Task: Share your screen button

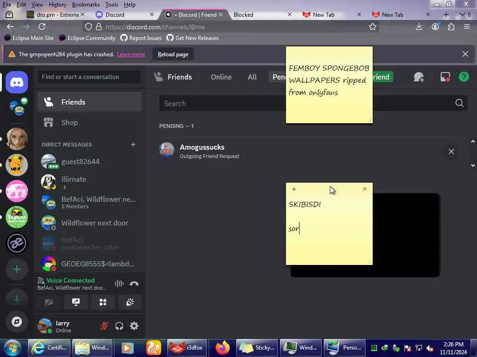Action: coord(76,302)
